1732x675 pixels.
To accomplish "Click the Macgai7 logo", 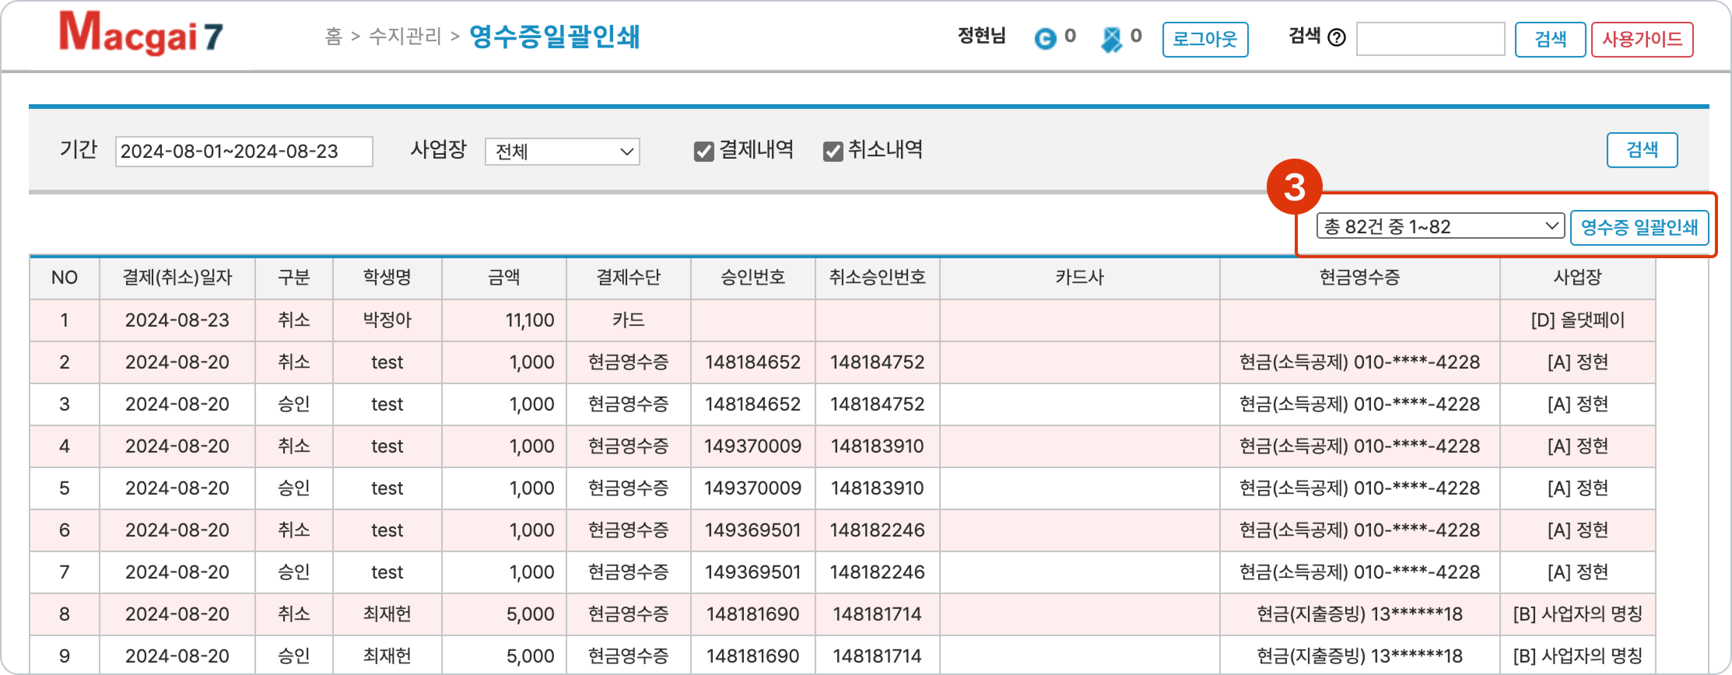I will tap(140, 34).
